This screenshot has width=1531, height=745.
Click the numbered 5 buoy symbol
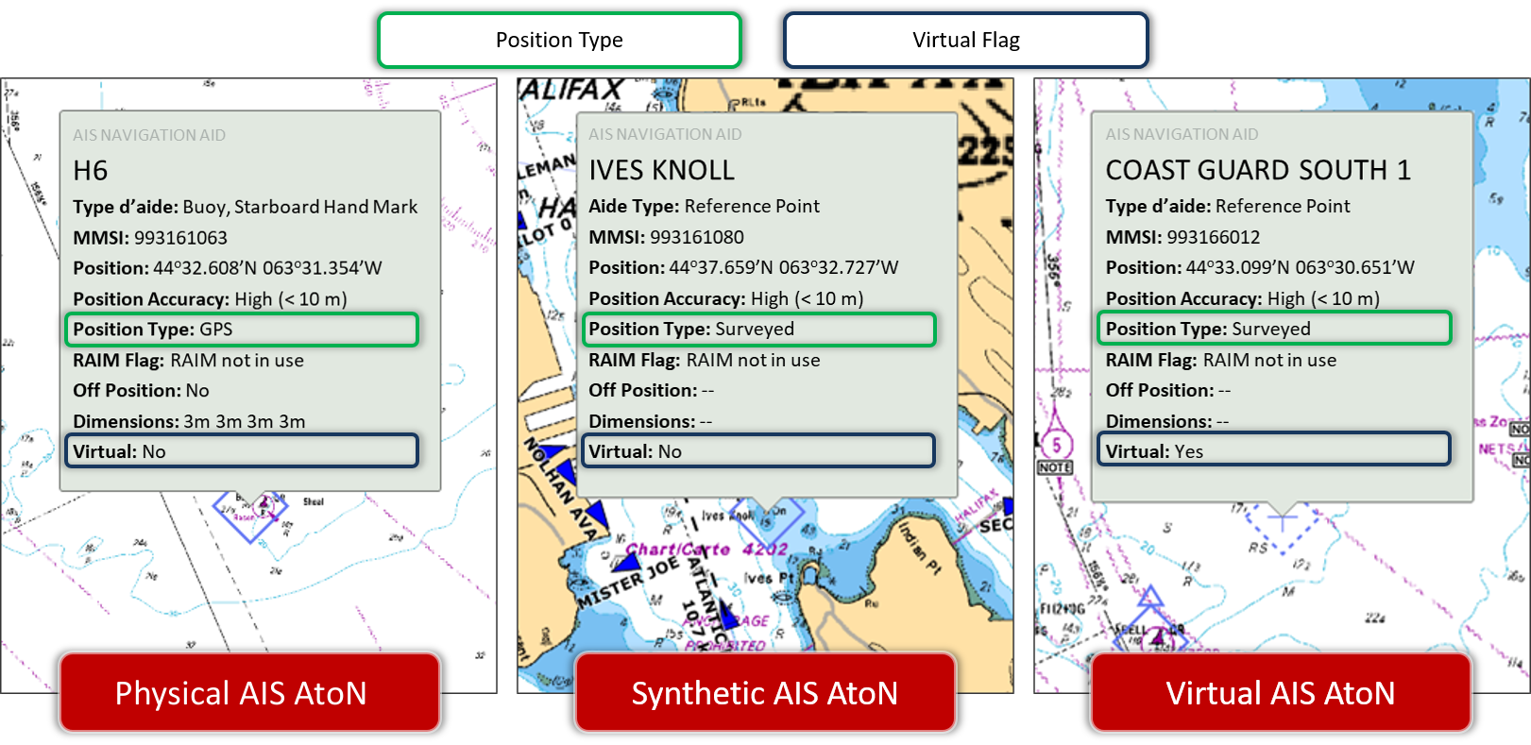1056,444
